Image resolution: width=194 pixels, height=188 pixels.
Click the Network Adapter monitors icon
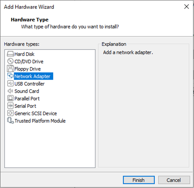(x=10, y=76)
